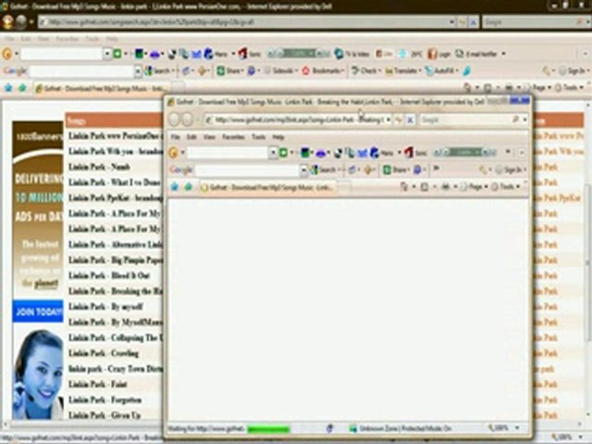Click Refresh icon in popup address bar
Screen dimensions: 592x444
[399, 120]
